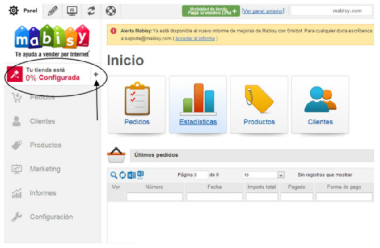Open Configuración in the sidebar
The height and width of the screenshot is (248, 380).
[51, 217]
